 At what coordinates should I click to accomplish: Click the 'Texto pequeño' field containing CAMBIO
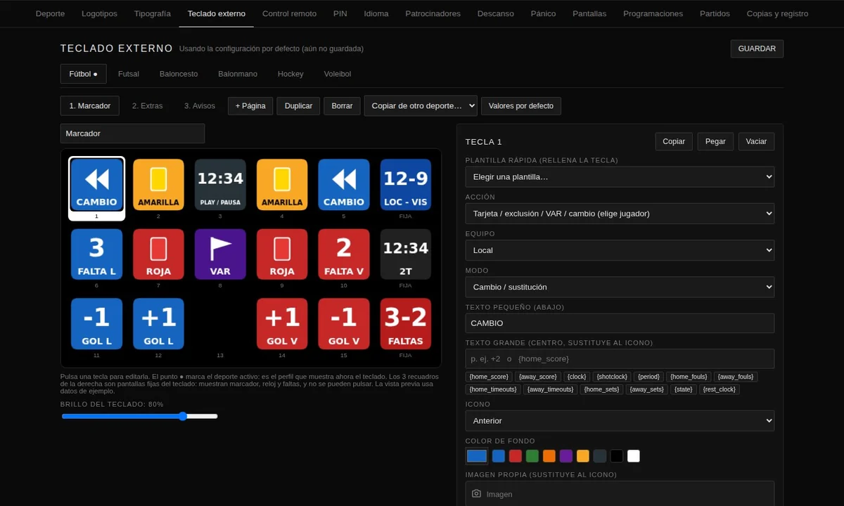pyautogui.click(x=620, y=323)
